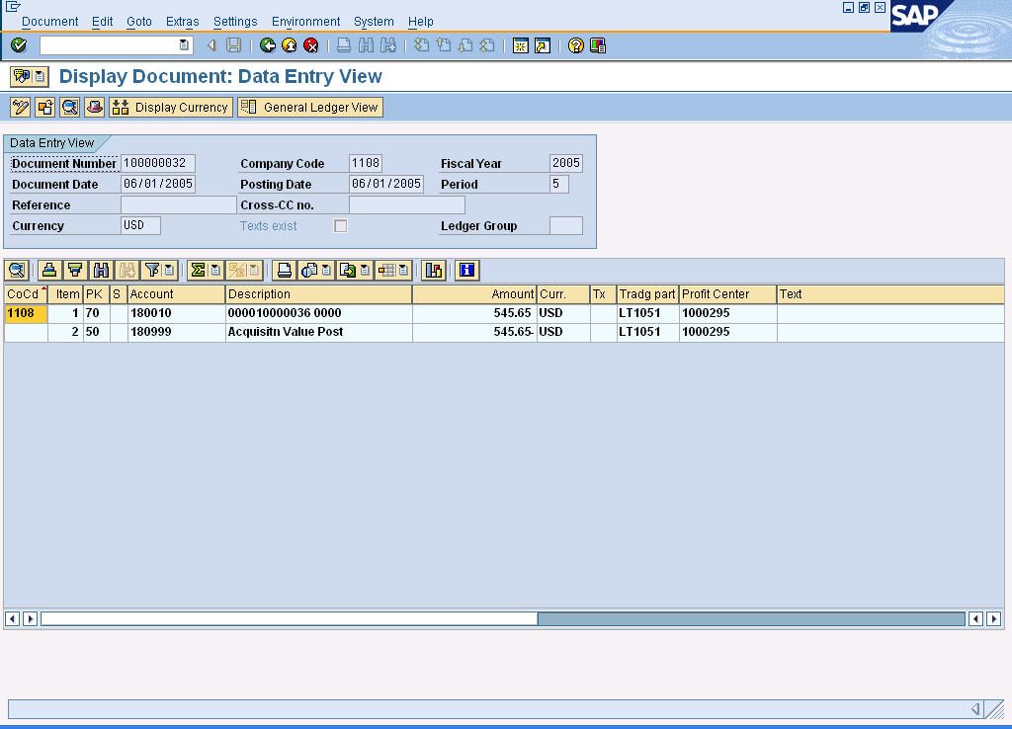The height and width of the screenshot is (729, 1012).
Task: Open the Goto menu
Action: coord(138,22)
